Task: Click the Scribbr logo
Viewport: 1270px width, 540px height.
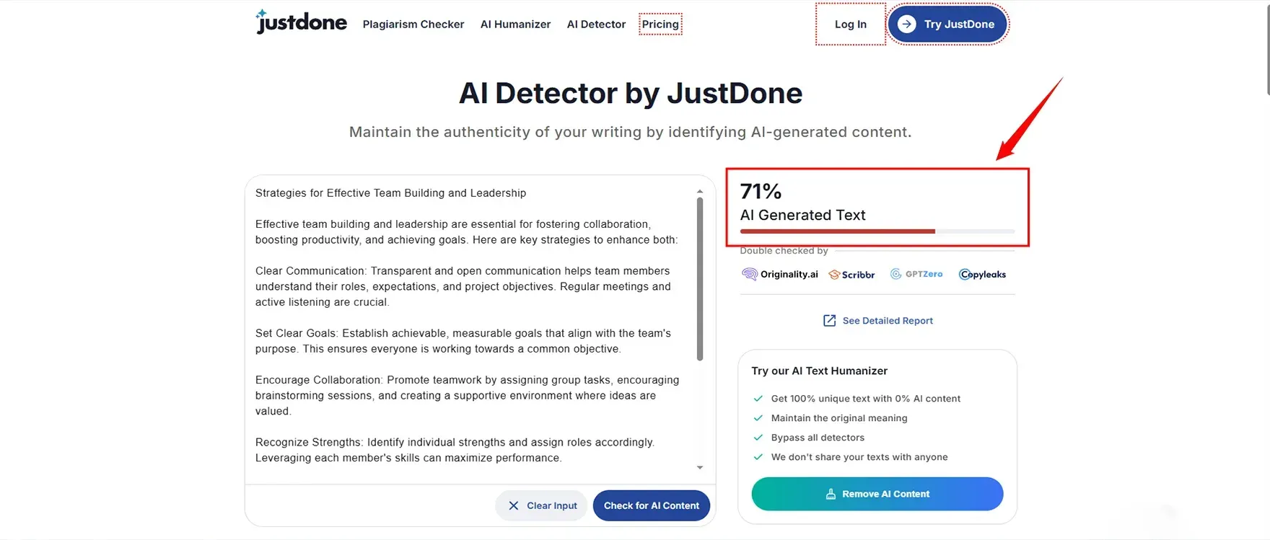Action: 851,275
